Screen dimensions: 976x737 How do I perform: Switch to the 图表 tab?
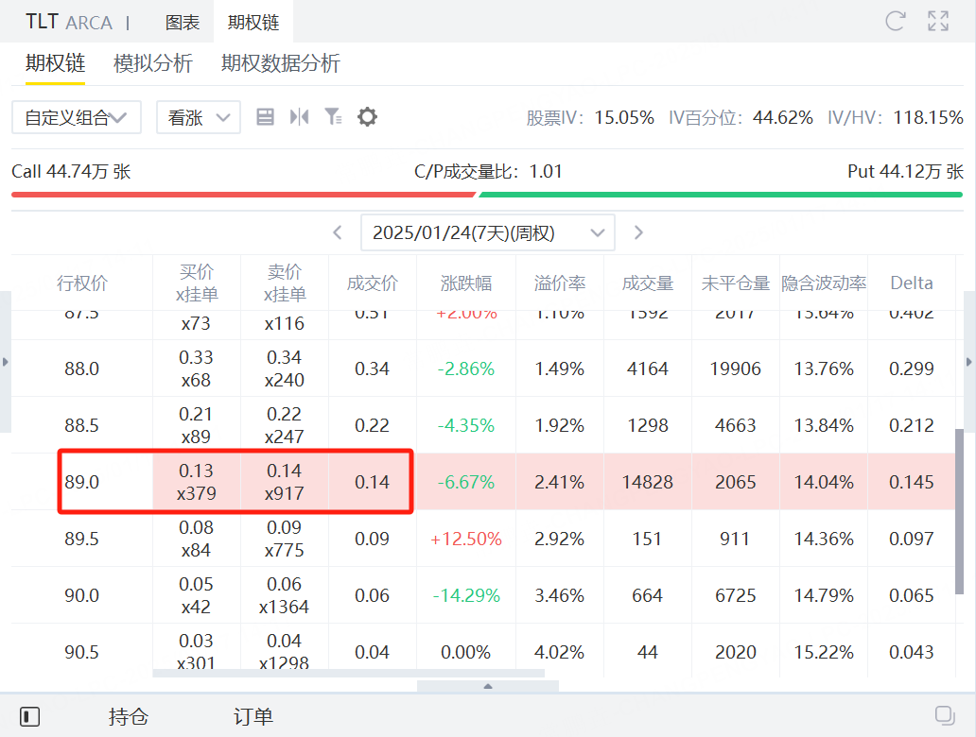click(x=183, y=23)
